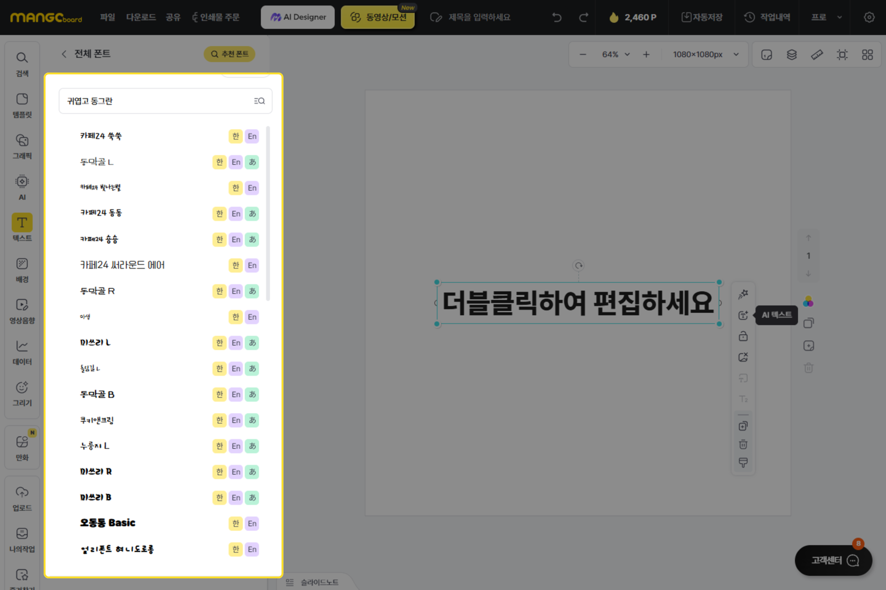The width and height of the screenshot is (886, 590).
Task: Click the undo arrow in top bar
Action: [x=557, y=17]
